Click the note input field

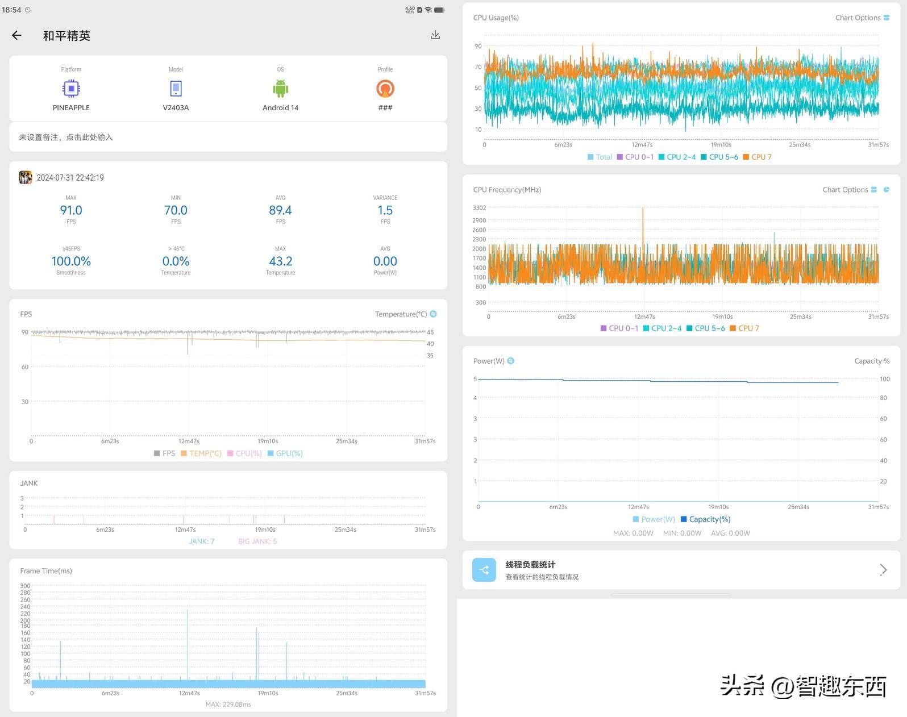tap(228, 137)
